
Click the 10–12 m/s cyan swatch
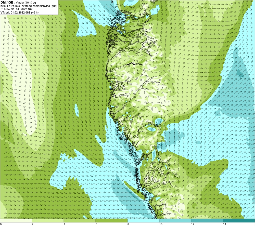(x=175, y=220)
